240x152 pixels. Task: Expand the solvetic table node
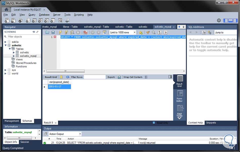tap(14, 52)
